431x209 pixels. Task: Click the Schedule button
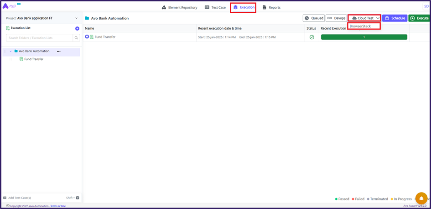point(395,18)
